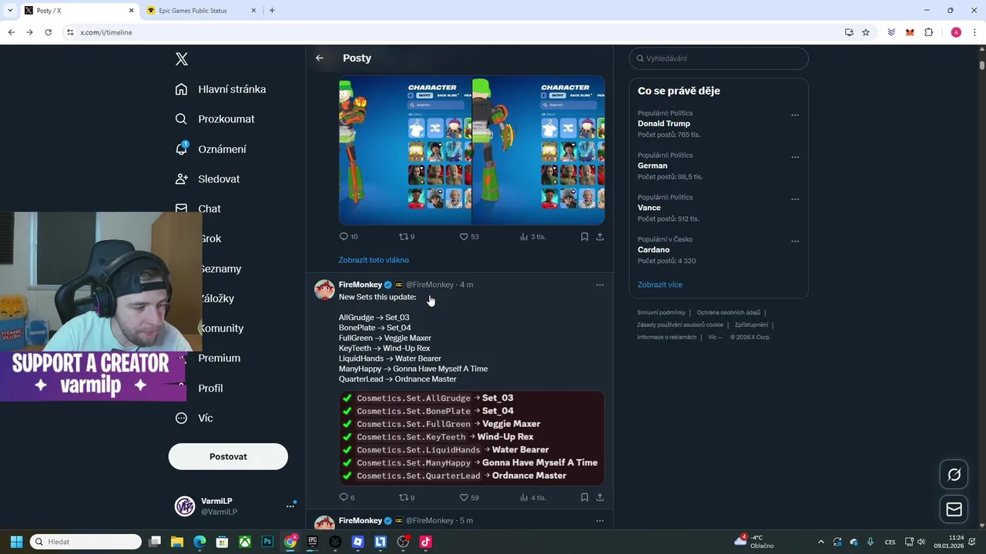Image resolution: width=986 pixels, height=554 pixels.
Task: Open the left character locker image
Action: [x=405, y=150]
